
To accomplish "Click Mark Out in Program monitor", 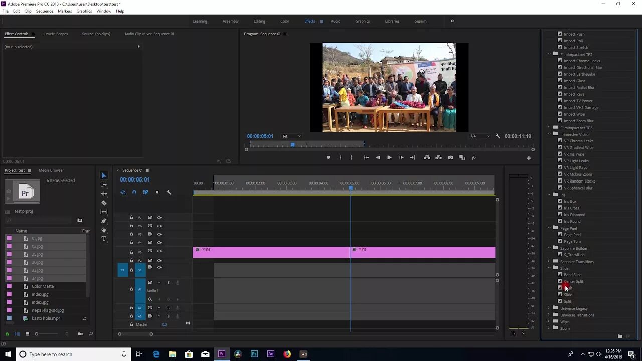I will pyautogui.click(x=351, y=158).
